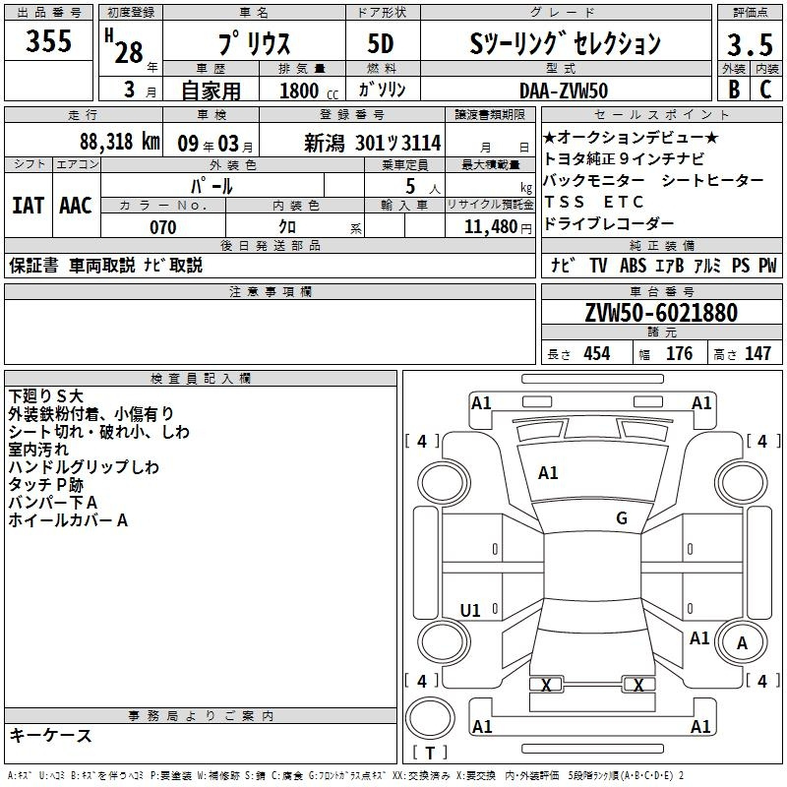This screenshot has width=787, height=787.
Task: Select the [T] marker below the car diagram
Action: 429,754
